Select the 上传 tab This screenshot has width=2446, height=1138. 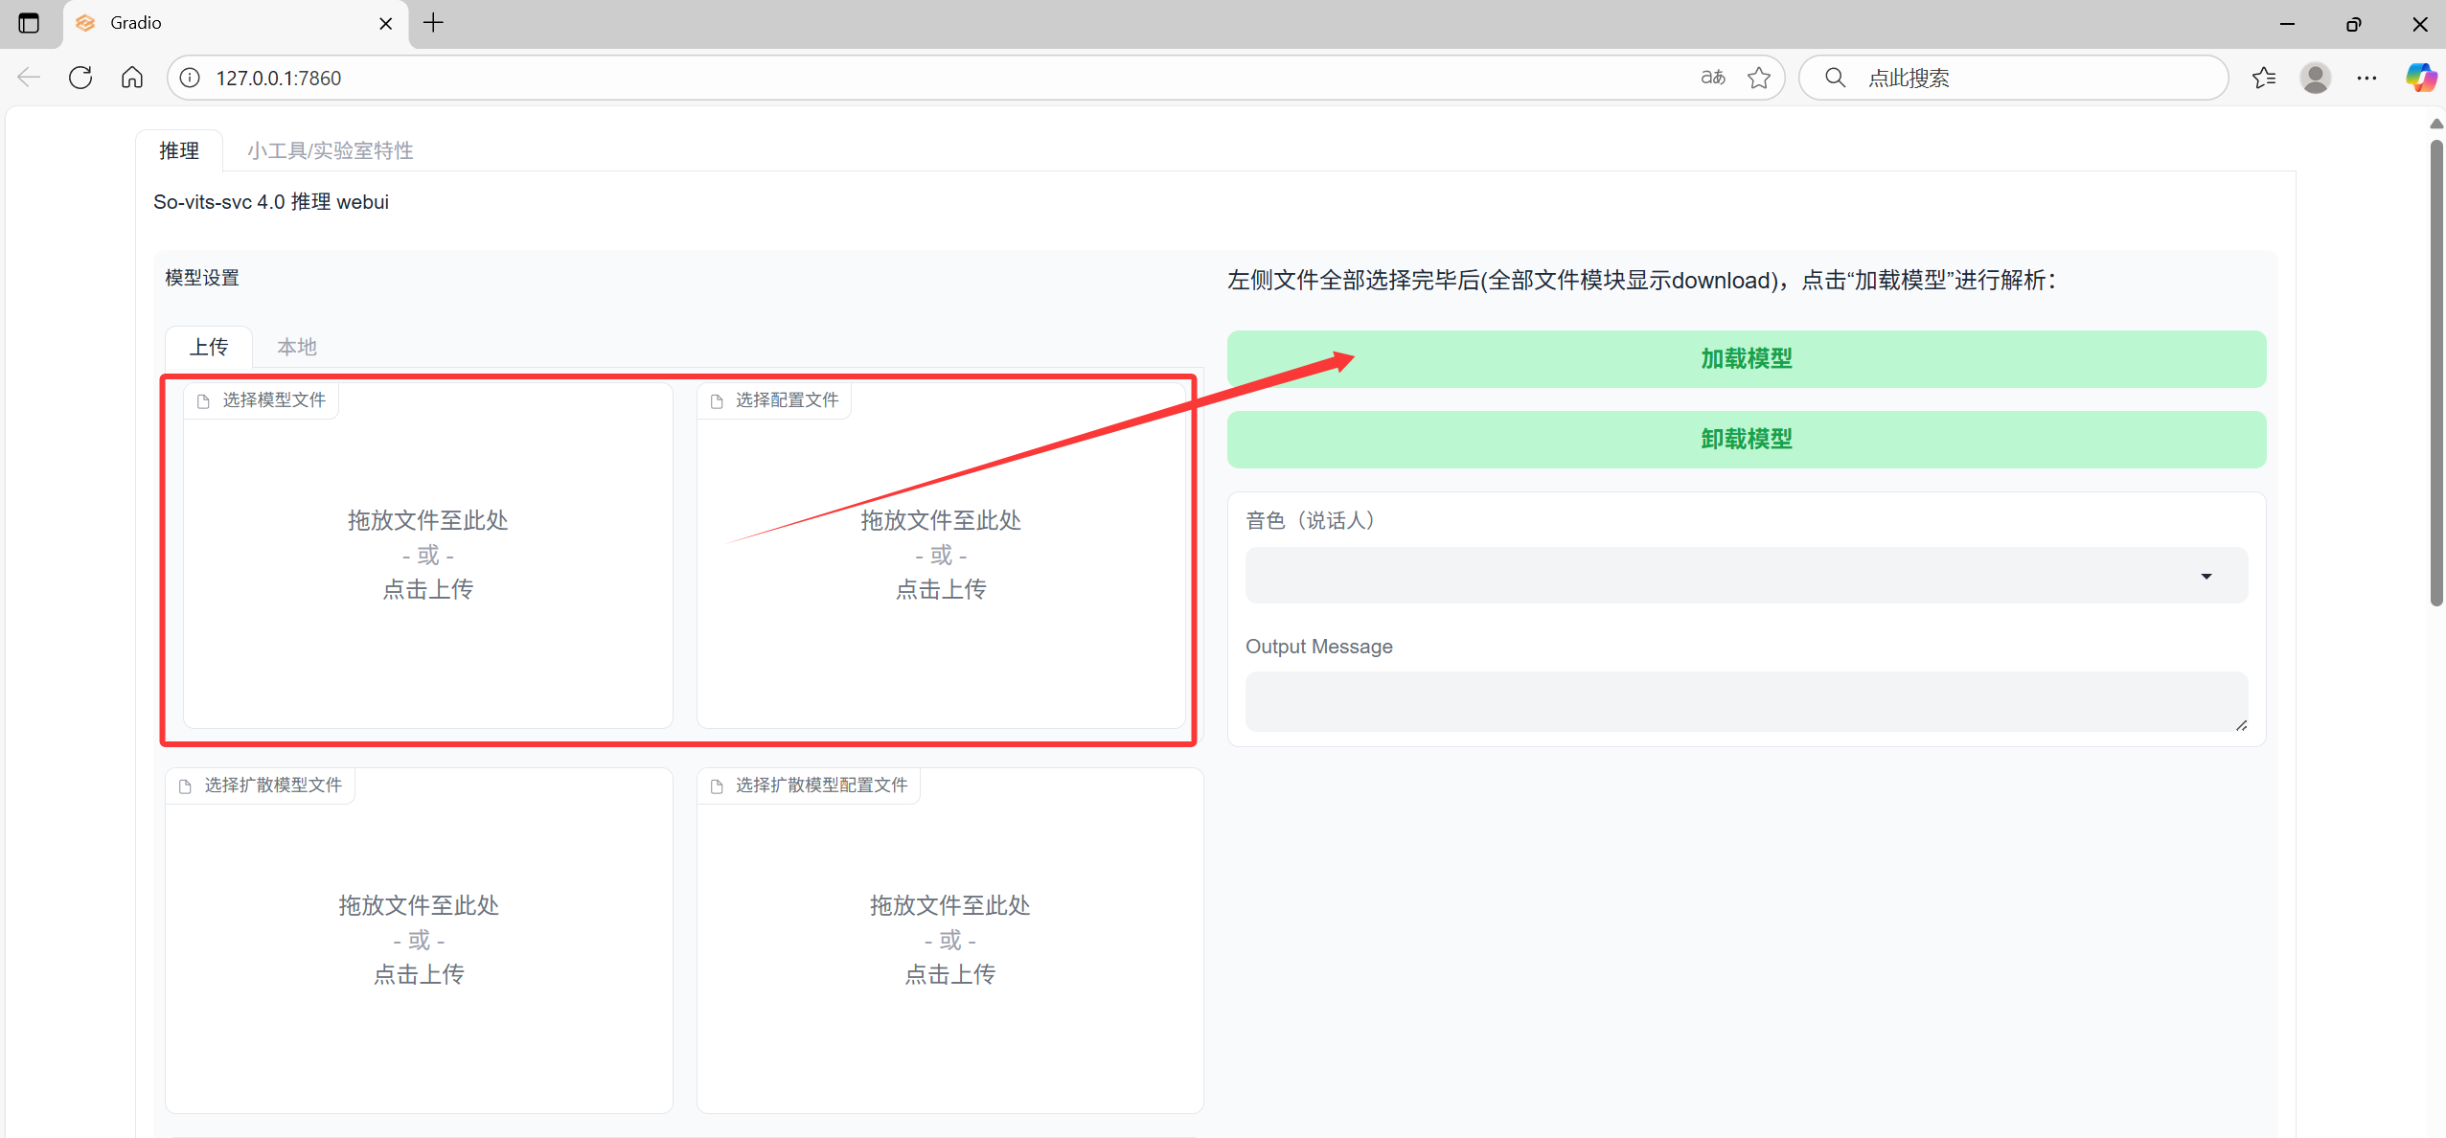point(209,347)
